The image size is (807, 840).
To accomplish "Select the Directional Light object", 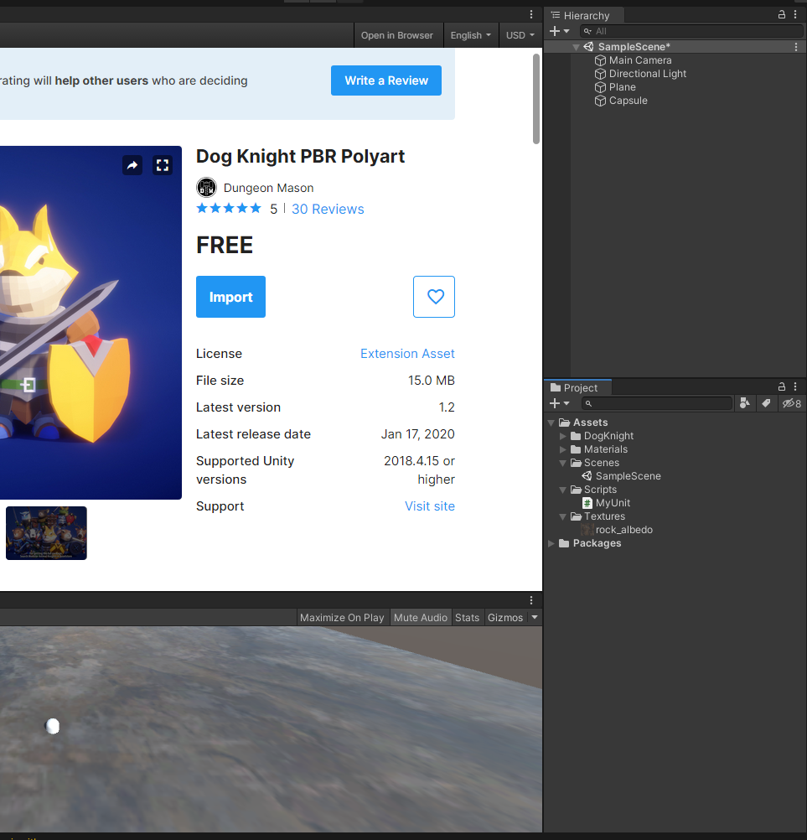I will 648,74.
